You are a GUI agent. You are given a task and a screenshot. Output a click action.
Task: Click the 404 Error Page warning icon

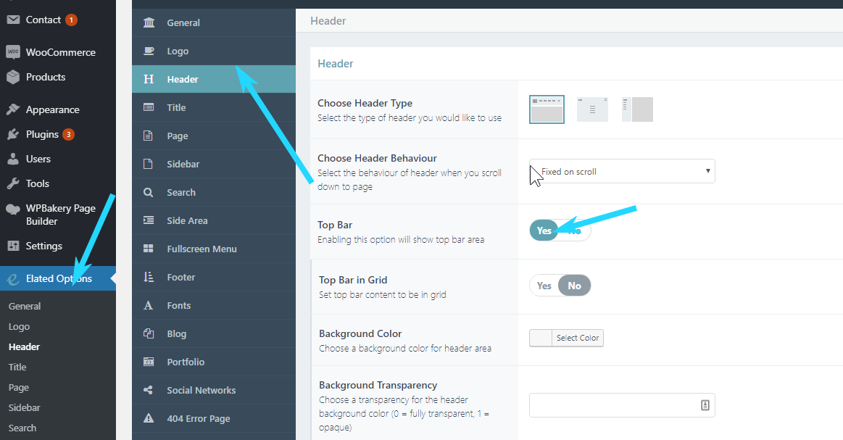coord(149,418)
